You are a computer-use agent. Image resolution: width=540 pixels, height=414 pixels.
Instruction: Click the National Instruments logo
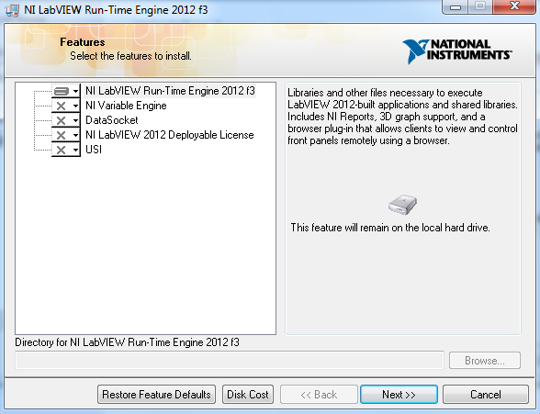(457, 51)
